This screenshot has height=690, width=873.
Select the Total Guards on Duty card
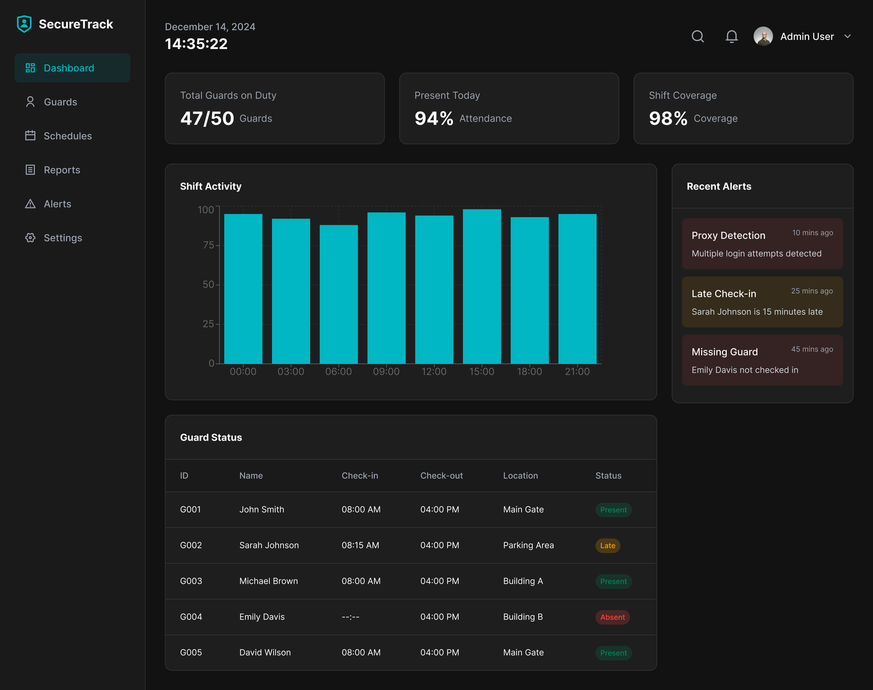(274, 109)
